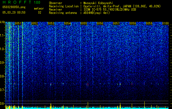Select the Ogata-vill. Akita-Pref. JAPAN location text
Viewport: 172px width, 109px height.
pos(122,6)
